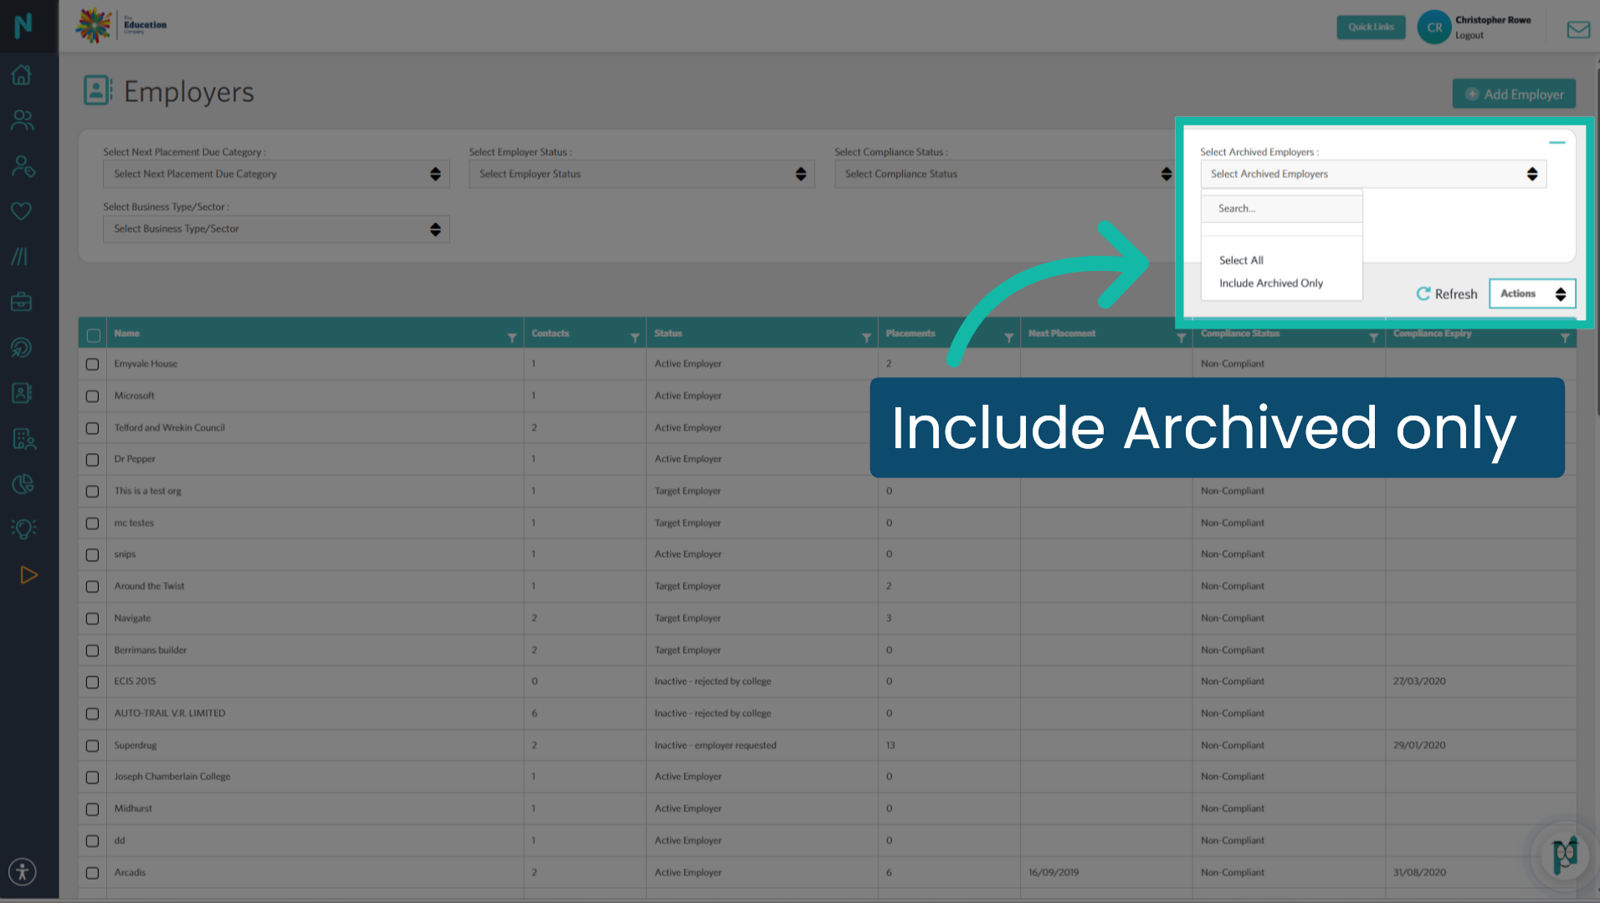Select the briefcase placements icon in sidebar
This screenshot has width=1600, height=903.
[x=21, y=301]
